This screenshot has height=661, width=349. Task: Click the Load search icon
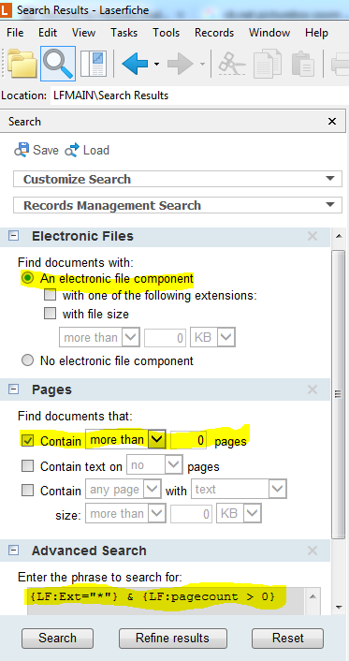pyautogui.click(x=72, y=150)
